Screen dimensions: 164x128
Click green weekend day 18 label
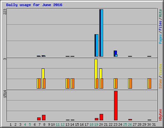point(91,124)
